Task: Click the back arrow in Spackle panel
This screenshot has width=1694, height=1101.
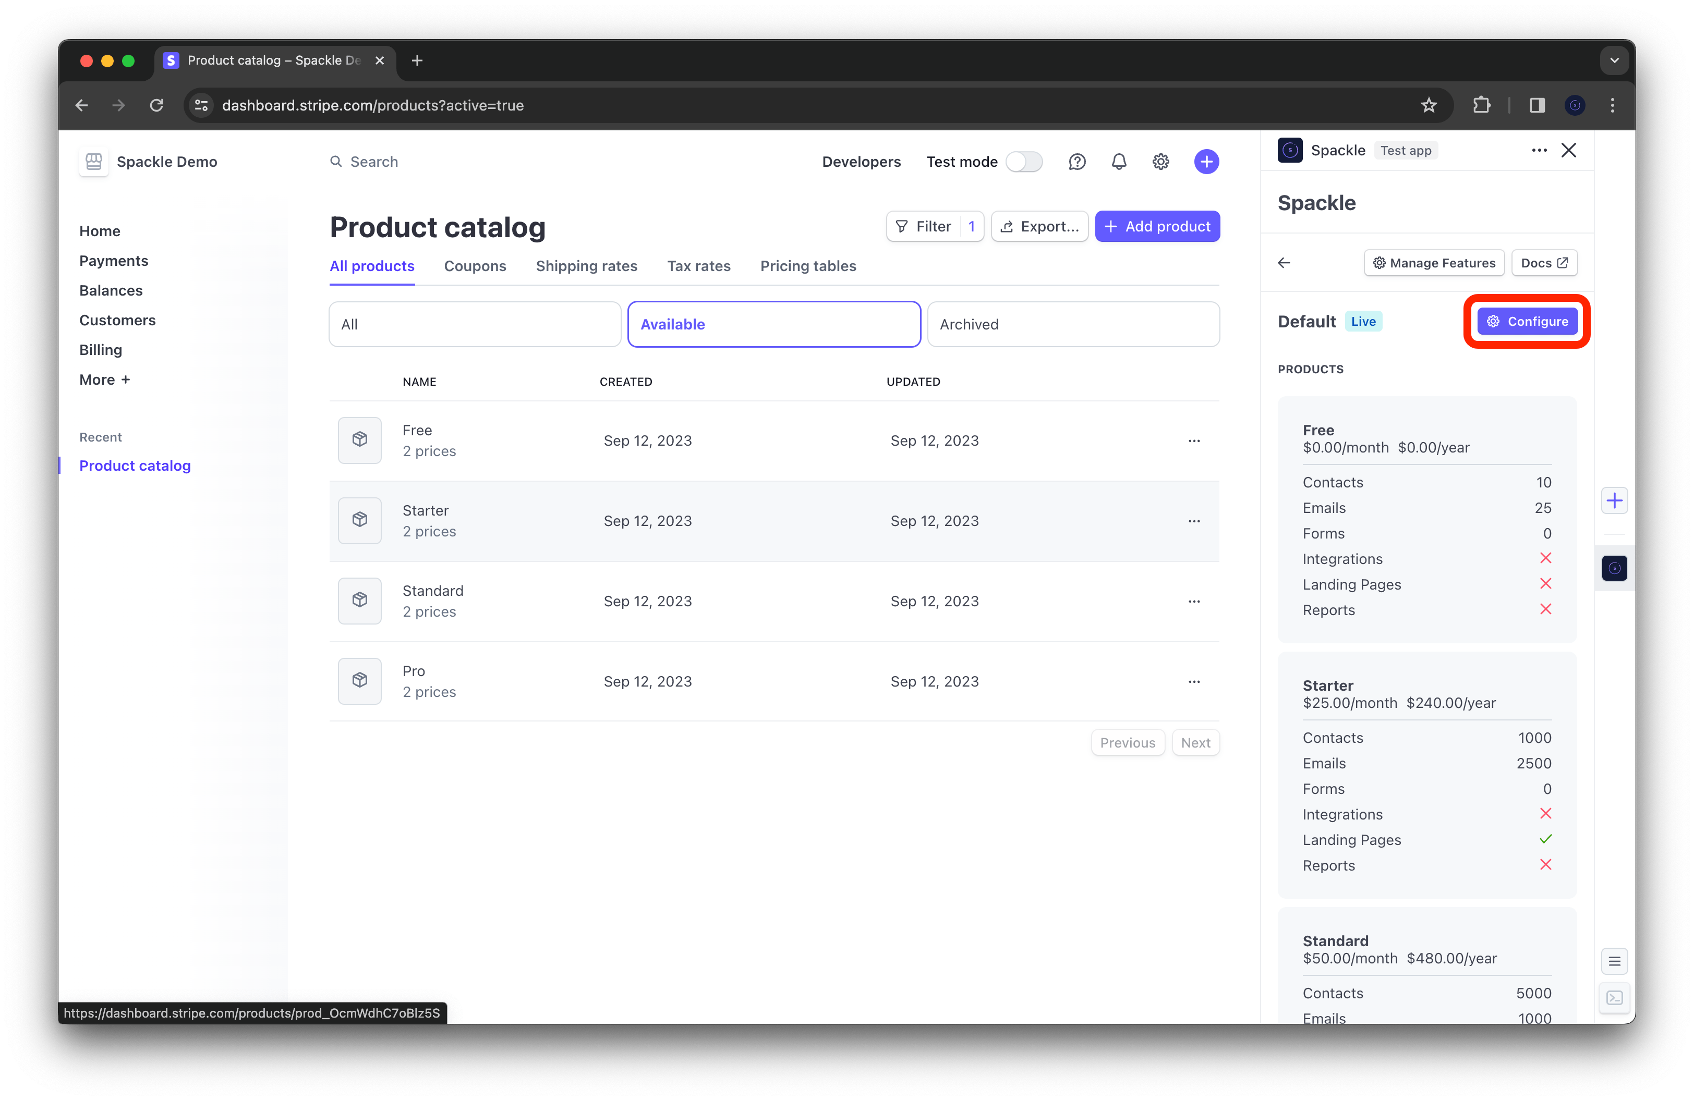Action: pyautogui.click(x=1284, y=263)
